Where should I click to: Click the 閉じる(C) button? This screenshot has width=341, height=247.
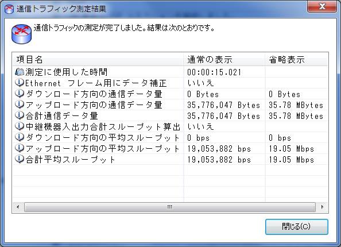[x=297, y=226]
